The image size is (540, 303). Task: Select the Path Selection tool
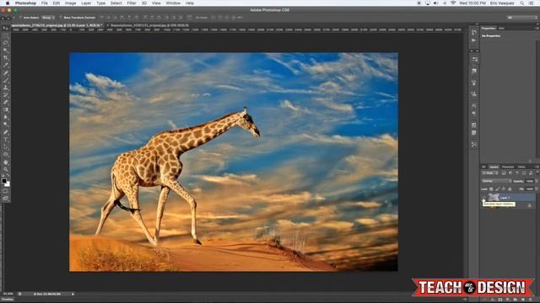click(x=5, y=147)
